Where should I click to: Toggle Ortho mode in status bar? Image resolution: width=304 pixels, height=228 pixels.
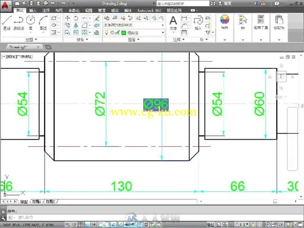[x=87, y=224]
